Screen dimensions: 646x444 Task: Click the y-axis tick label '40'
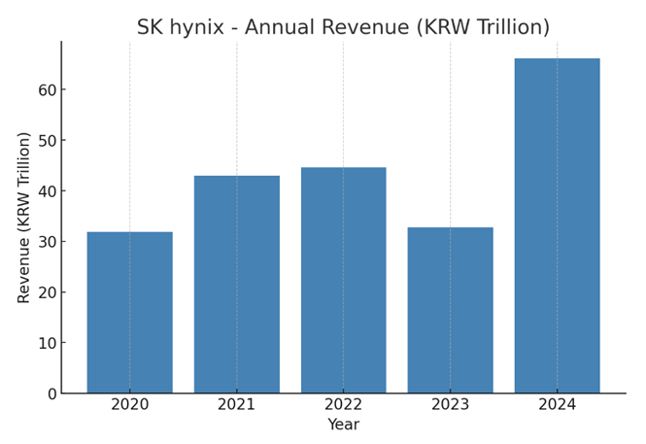[x=48, y=191]
